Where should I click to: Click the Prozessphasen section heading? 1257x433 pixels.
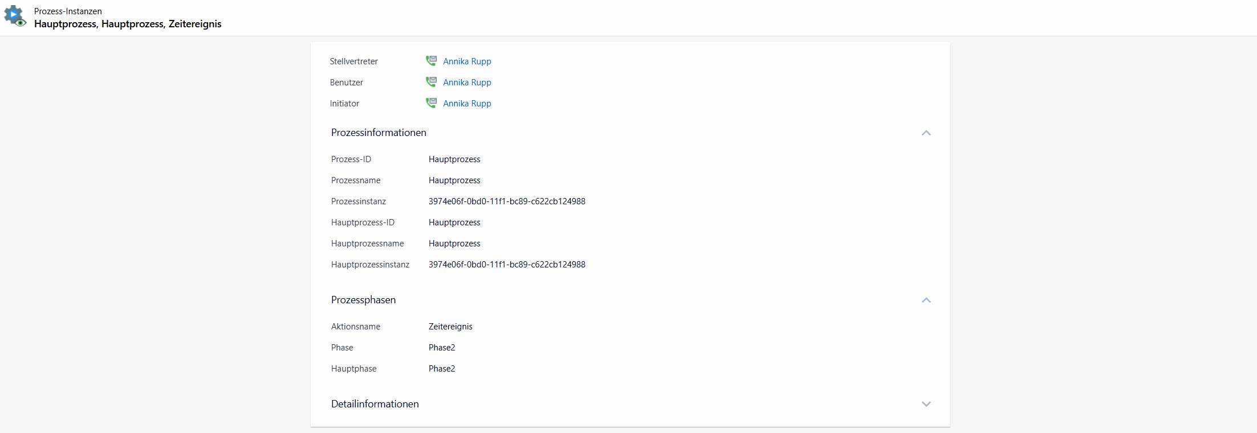(x=363, y=300)
